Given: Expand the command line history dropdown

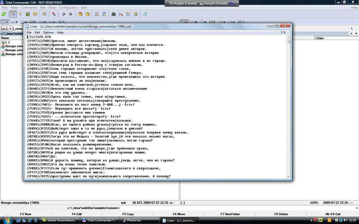Looking at the screenshot, I should [356, 208].
